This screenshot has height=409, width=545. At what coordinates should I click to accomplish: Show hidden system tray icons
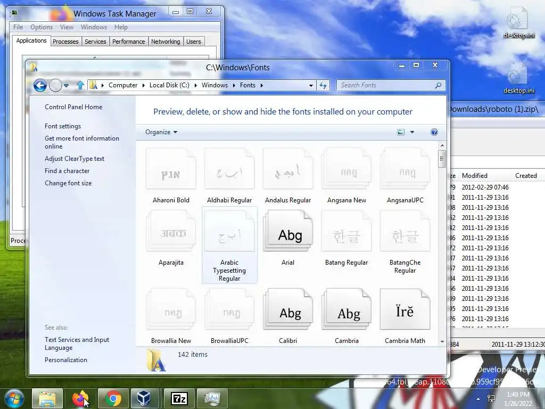(478, 399)
